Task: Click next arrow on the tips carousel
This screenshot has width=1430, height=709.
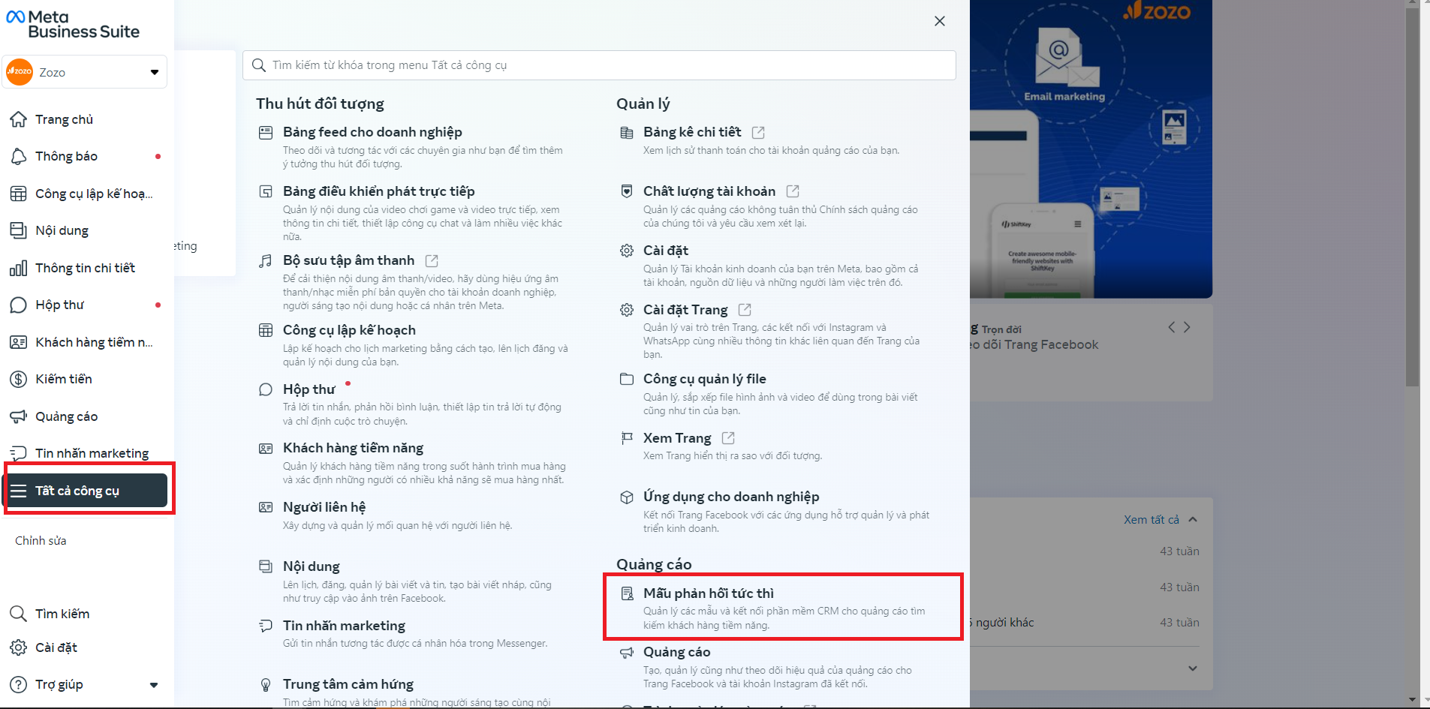Action: click(1187, 327)
